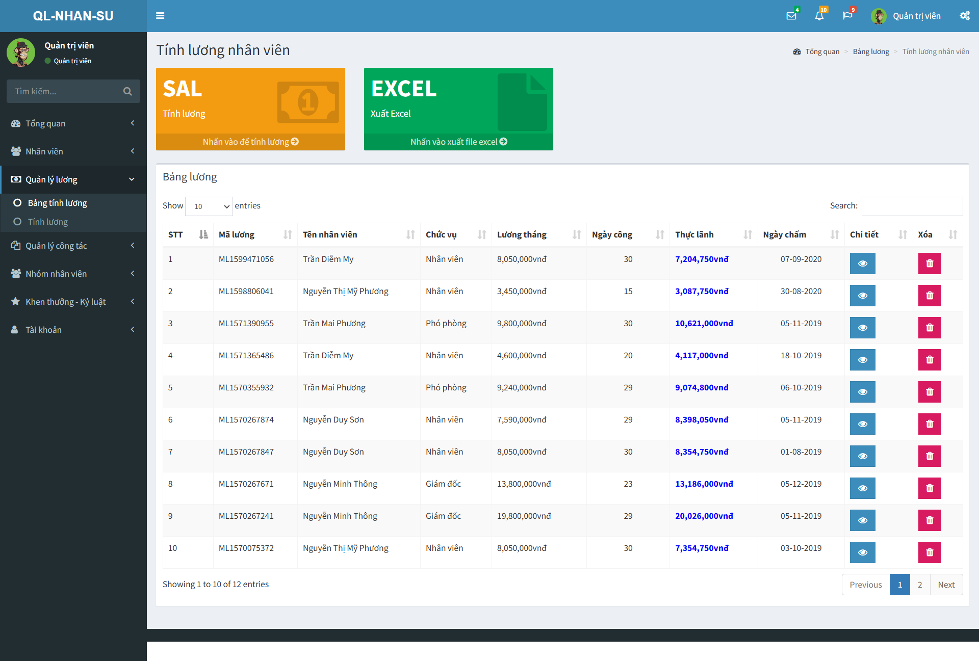This screenshot has width=979, height=661.
Task: Click page 2 pagination link
Action: coord(920,583)
